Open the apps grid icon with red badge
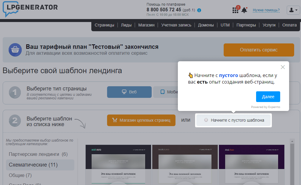The width and height of the screenshot is (301, 185). click(235, 10)
